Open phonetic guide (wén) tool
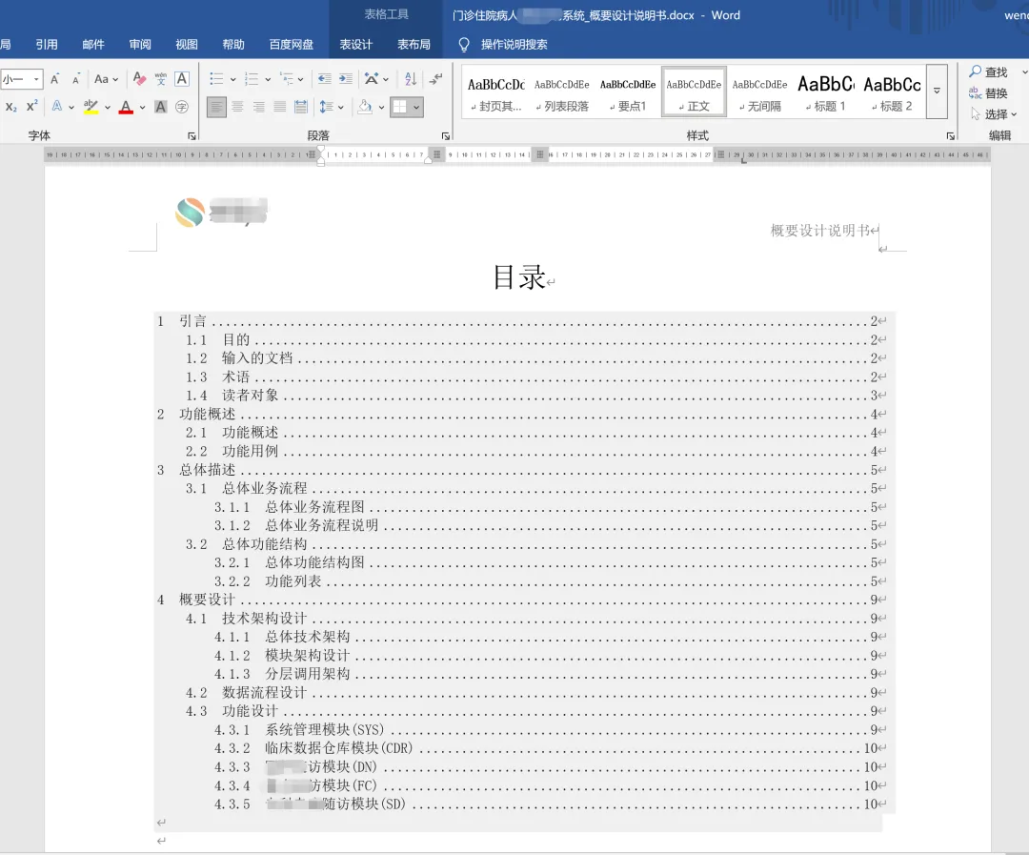 [161, 79]
